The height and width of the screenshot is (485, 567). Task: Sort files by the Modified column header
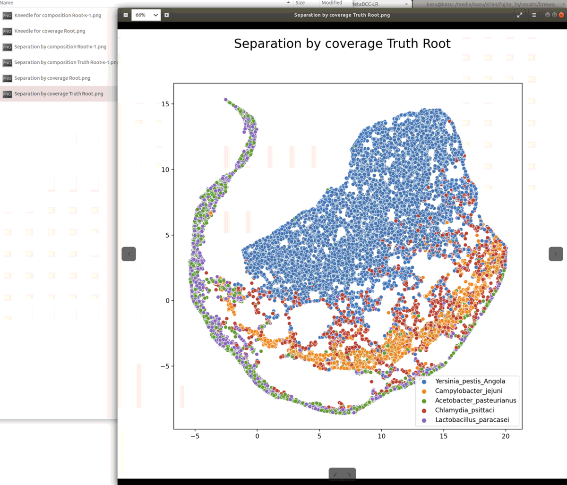click(x=332, y=3)
